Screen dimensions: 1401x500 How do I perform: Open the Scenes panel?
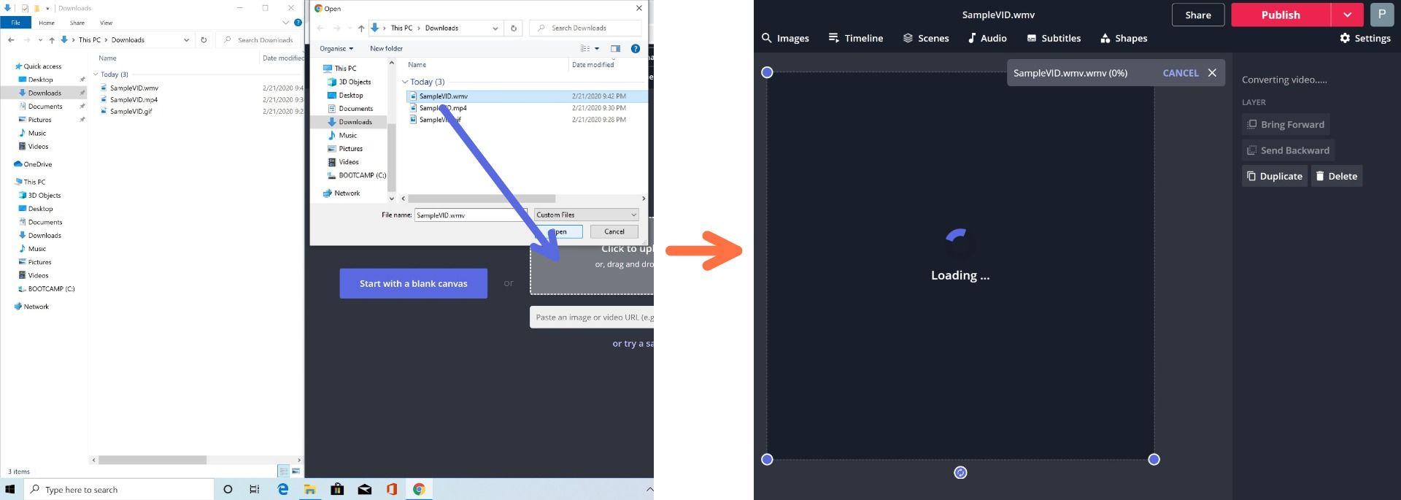click(926, 38)
